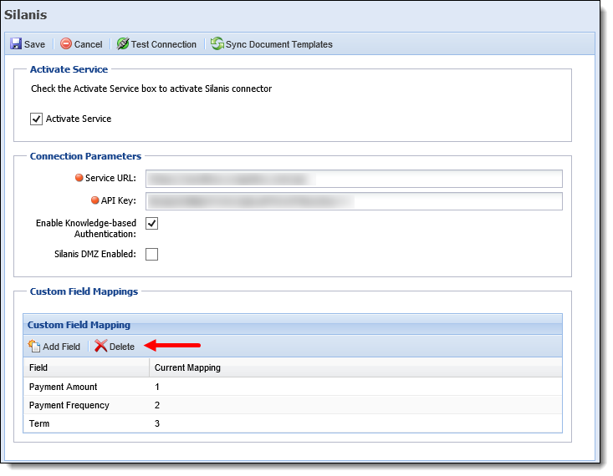
Task: Click inside the Service URL field
Action: click(355, 179)
